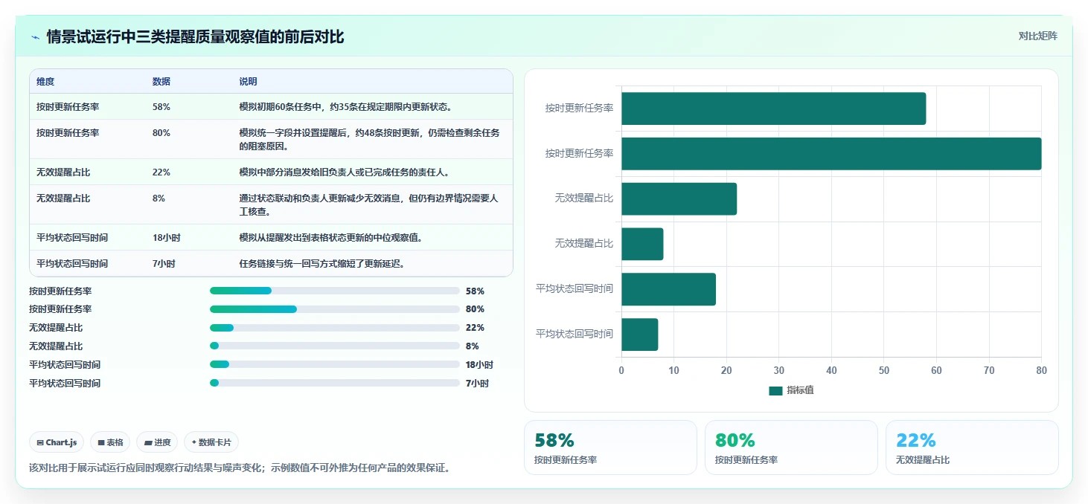Click the 40 tick on the chart axis

(x=831, y=370)
